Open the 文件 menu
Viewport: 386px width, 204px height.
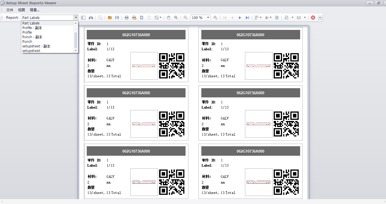click(x=10, y=10)
